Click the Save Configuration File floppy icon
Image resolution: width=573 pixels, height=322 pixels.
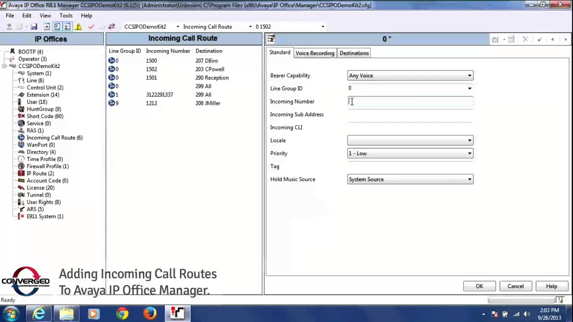(34, 27)
